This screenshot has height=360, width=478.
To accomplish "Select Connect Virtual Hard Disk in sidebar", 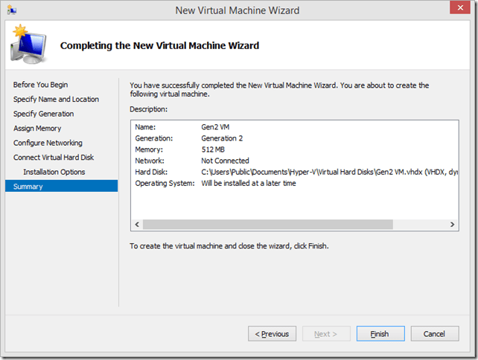I will coord(54,158).
